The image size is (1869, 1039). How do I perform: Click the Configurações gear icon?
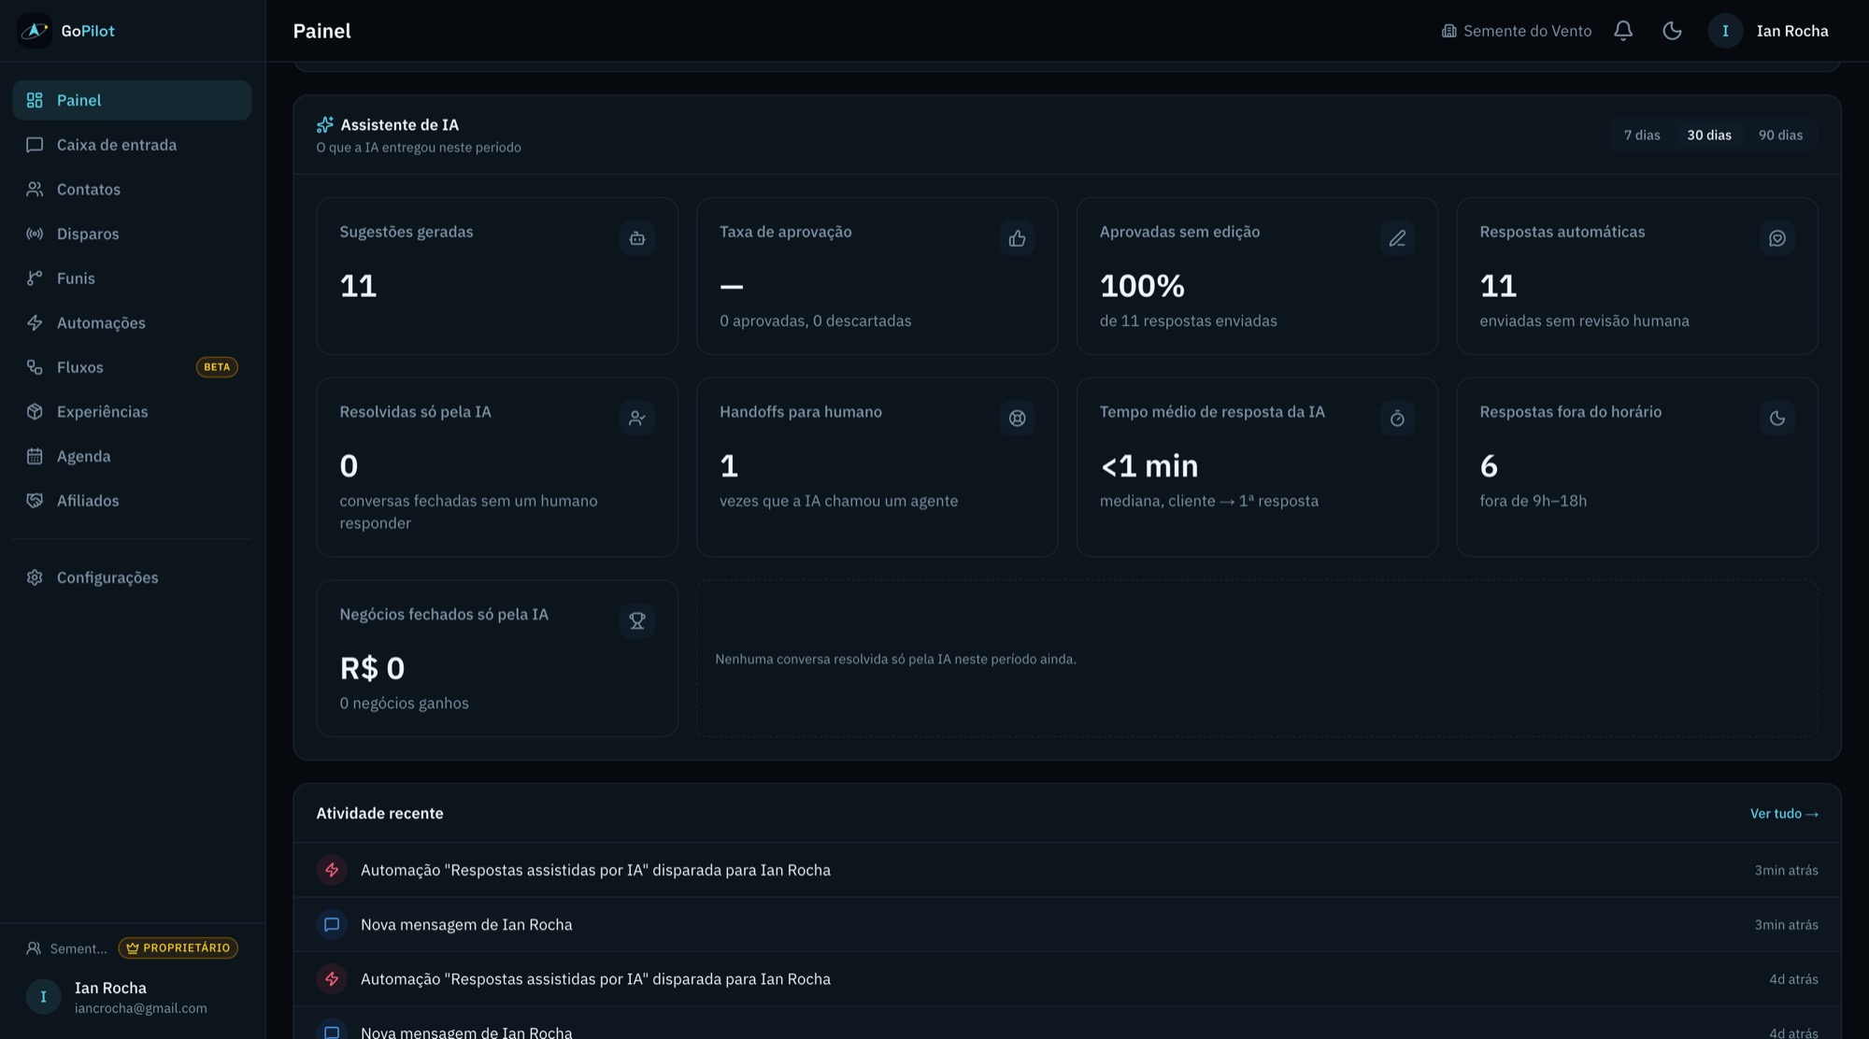click(35, 577)
